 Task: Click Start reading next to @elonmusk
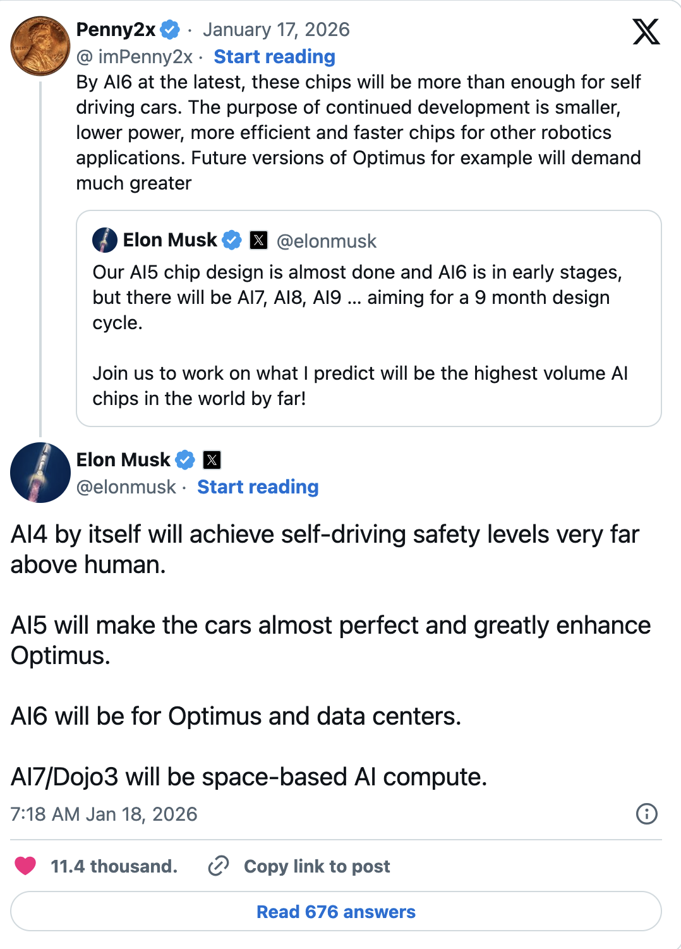(258, 487)
